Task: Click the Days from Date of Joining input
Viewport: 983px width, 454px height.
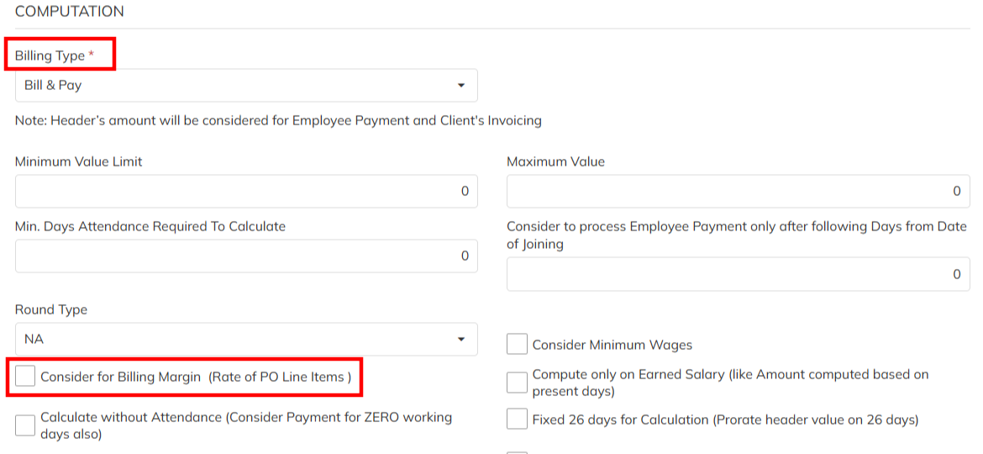Action: coord(738,274)
